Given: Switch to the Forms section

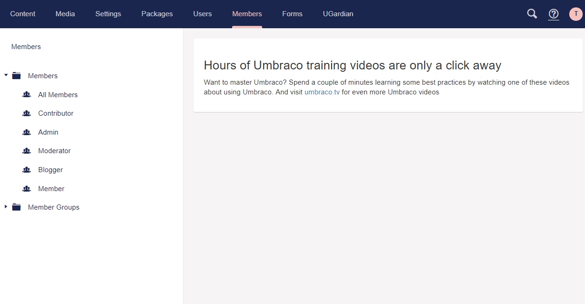Looking at the screenshot, I should (292, 14).
